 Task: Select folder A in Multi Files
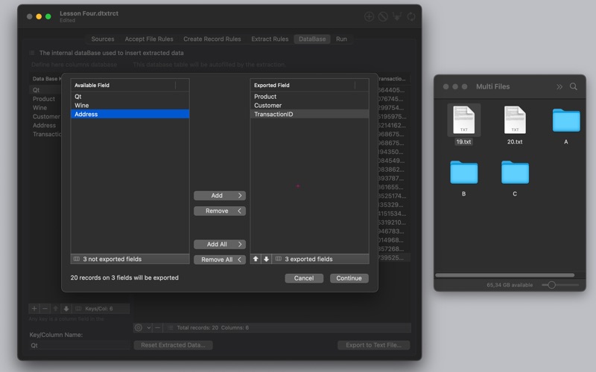point(566,121)
